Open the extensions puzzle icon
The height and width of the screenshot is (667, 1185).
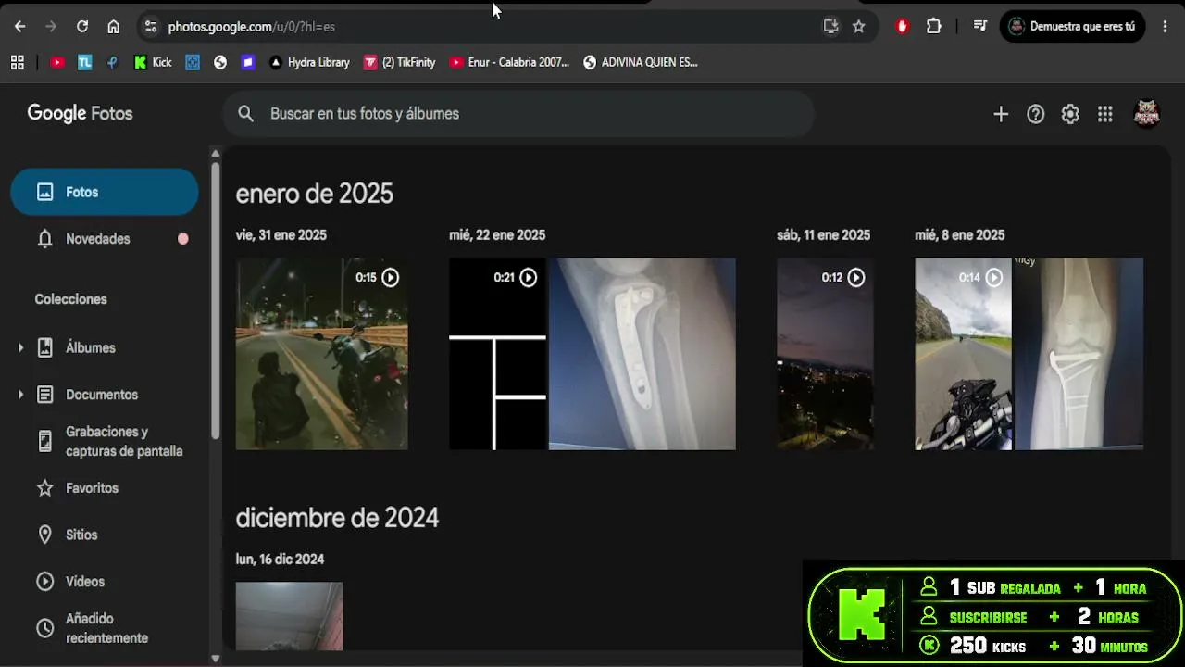(x=933, y=27)
